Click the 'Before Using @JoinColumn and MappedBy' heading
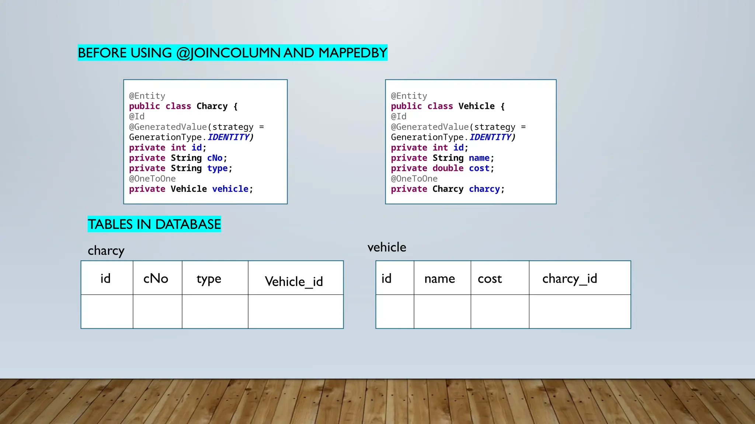755x424 pixels. [232, 53]
